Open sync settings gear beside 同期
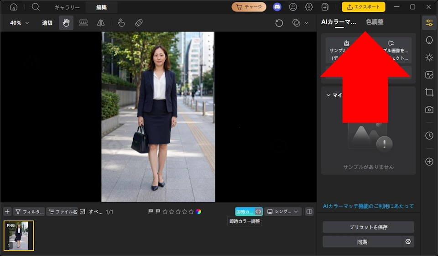The image size is (438, 256). pos(408,242)
